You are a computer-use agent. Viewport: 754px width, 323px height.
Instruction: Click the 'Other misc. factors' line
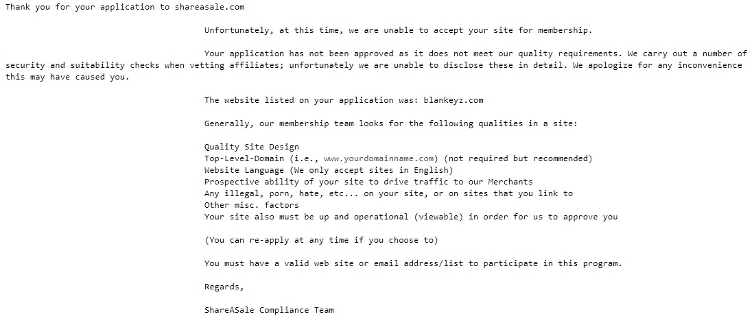click(252, 205)
